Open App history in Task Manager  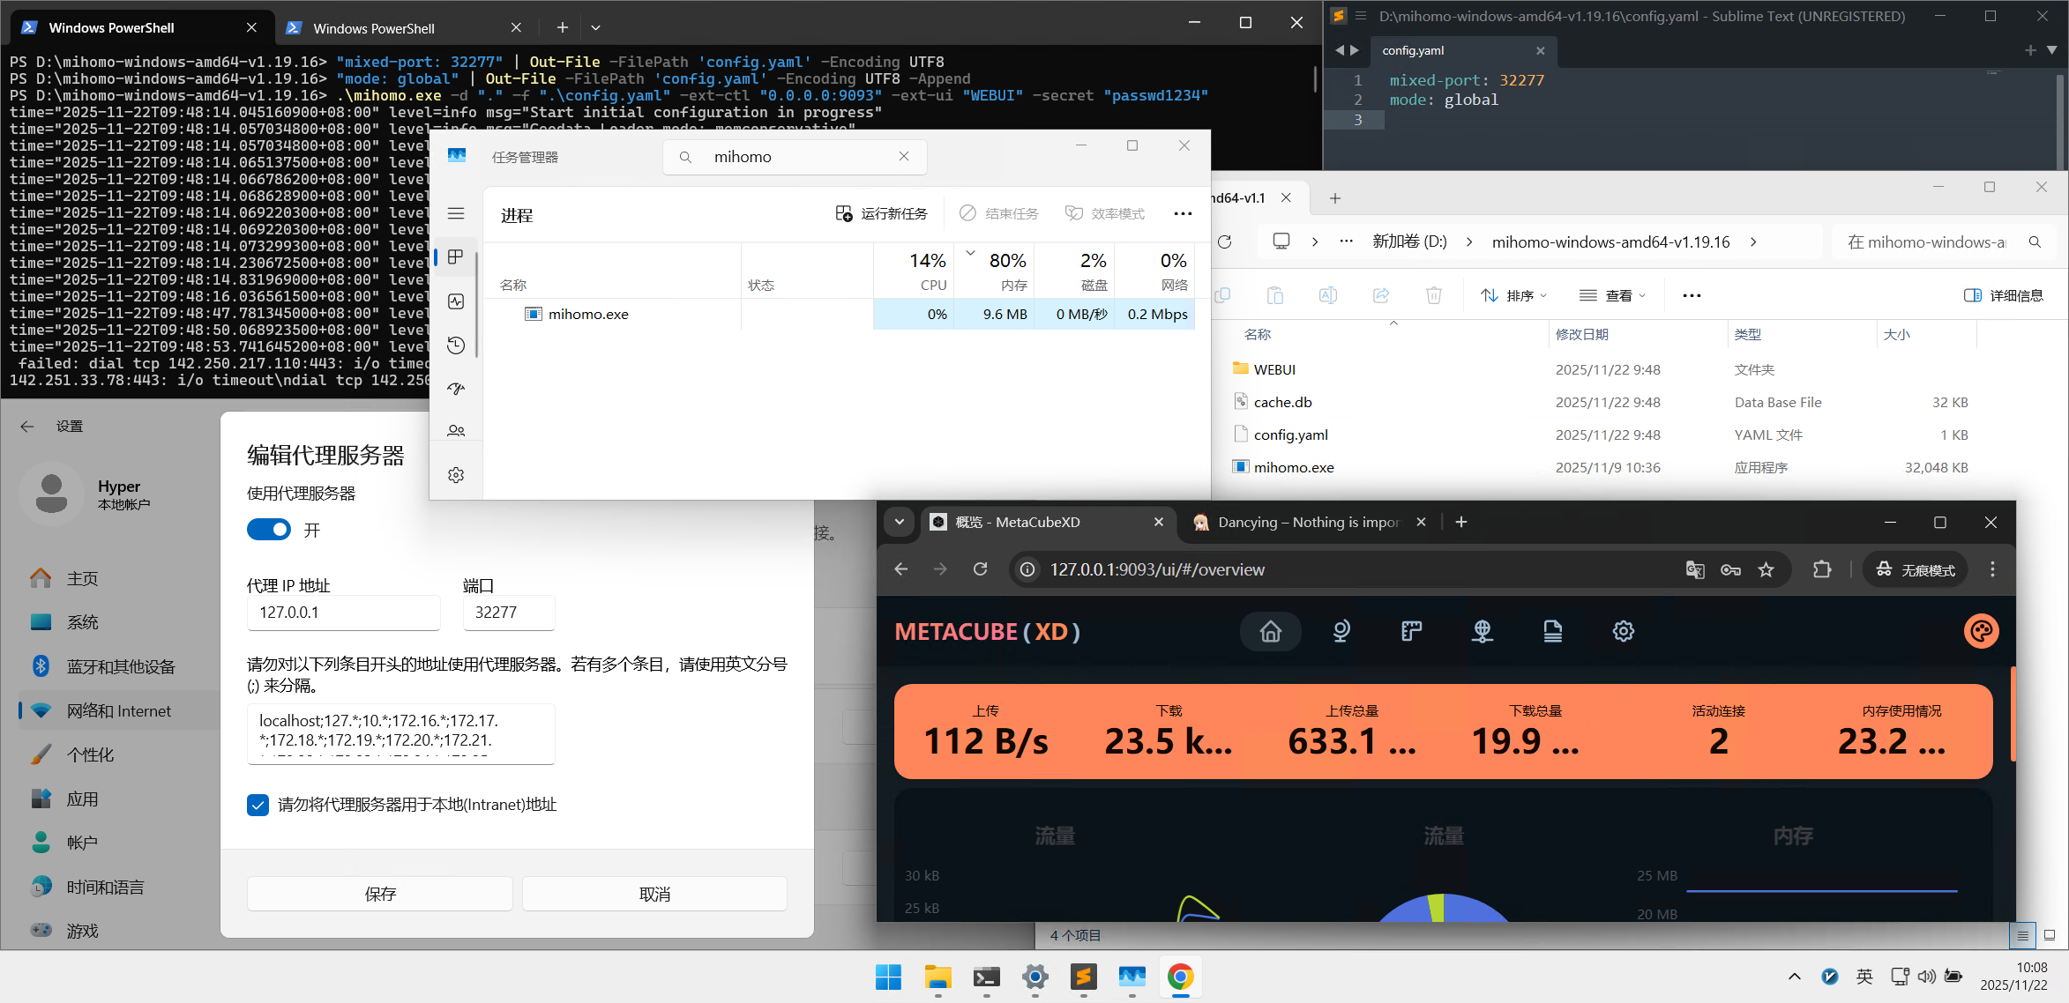[x=456, y=345]
